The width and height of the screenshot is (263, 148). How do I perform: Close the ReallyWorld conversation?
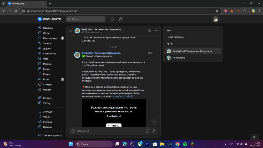(70, 31)
